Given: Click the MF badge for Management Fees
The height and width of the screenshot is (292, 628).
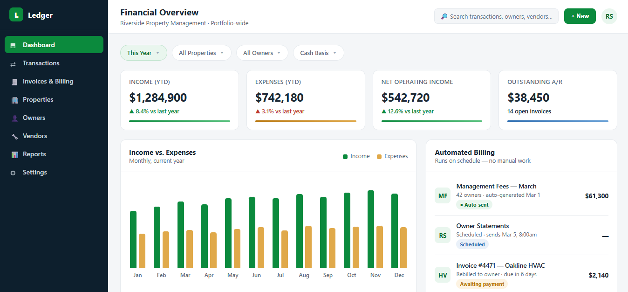Looking at the screenshot, I should [x=443, y=196].
